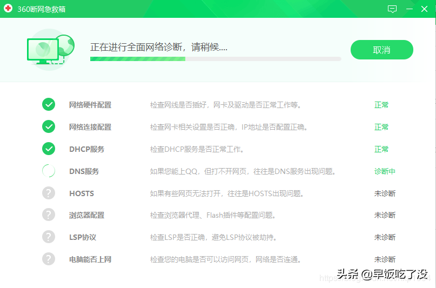Select the DNS服务 item label
This screenshot has width=436, height=288.
[x=84, y=171]
